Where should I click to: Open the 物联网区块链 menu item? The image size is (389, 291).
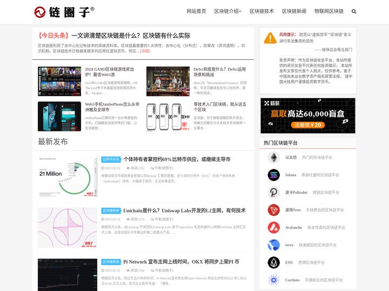(329, 11)
